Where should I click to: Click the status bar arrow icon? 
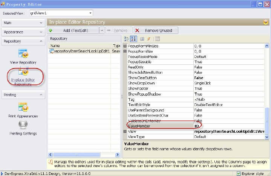click(x=2, y=173)
